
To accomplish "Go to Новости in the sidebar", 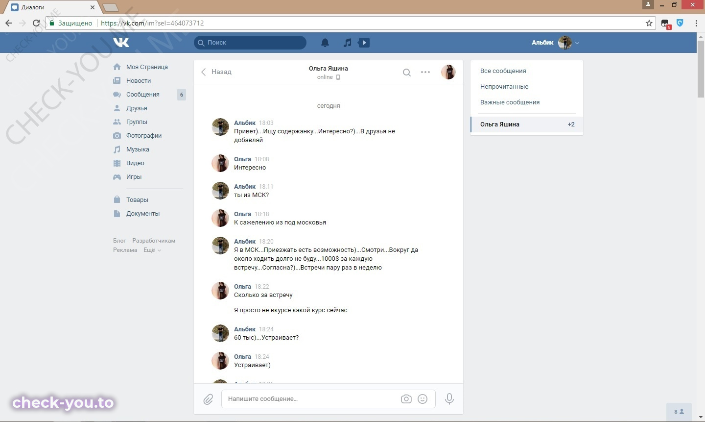I will coord(139,81).
